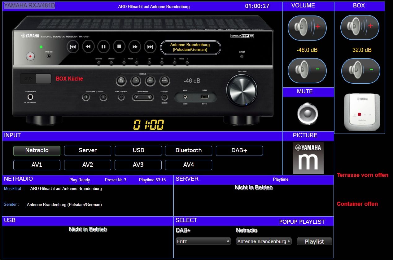Skip to the previous track
This screenshot has width=393, height=260.
73,47
